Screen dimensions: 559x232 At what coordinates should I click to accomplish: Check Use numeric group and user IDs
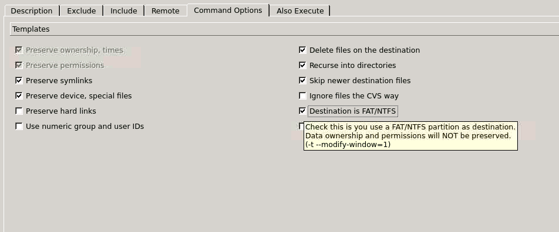tap(19, 127)
